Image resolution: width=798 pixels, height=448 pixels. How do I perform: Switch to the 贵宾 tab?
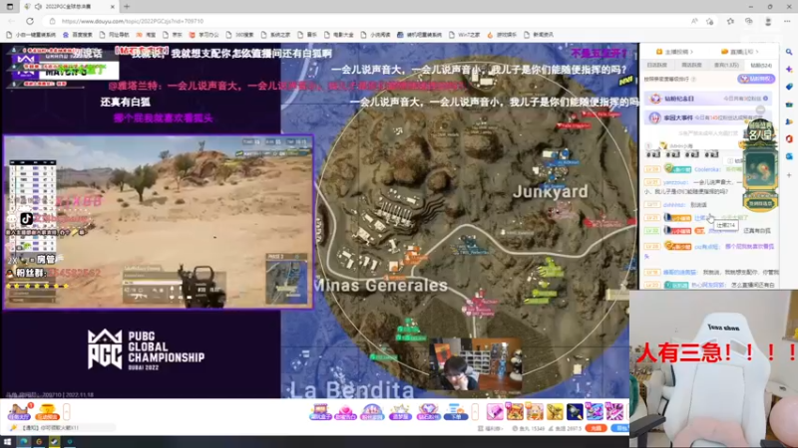(726, 65)
